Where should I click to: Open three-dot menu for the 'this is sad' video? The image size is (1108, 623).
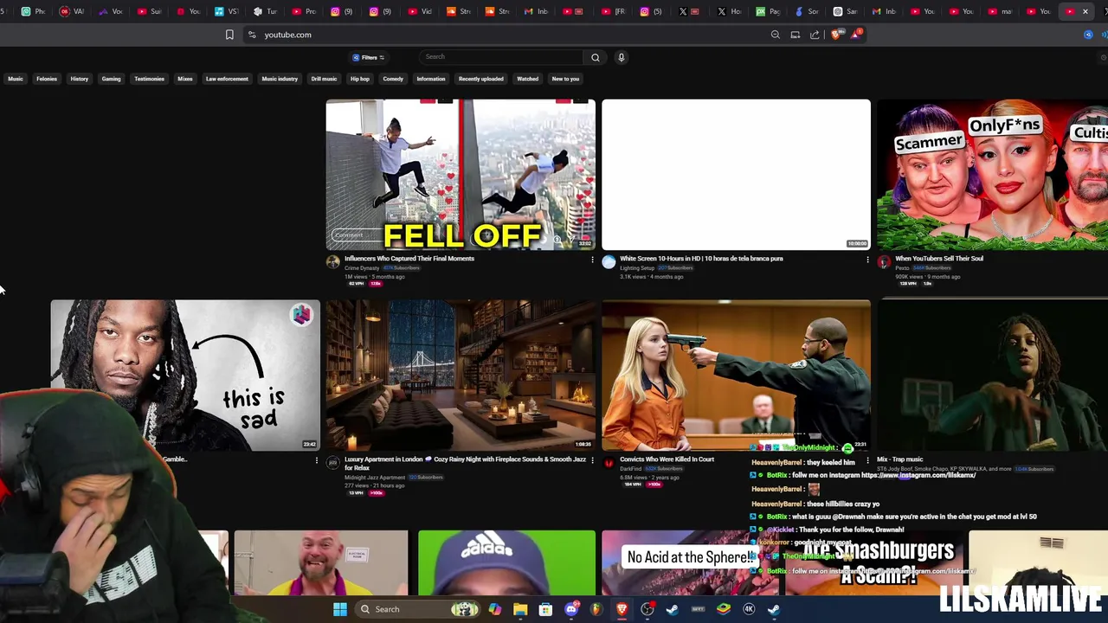(317, 460)
